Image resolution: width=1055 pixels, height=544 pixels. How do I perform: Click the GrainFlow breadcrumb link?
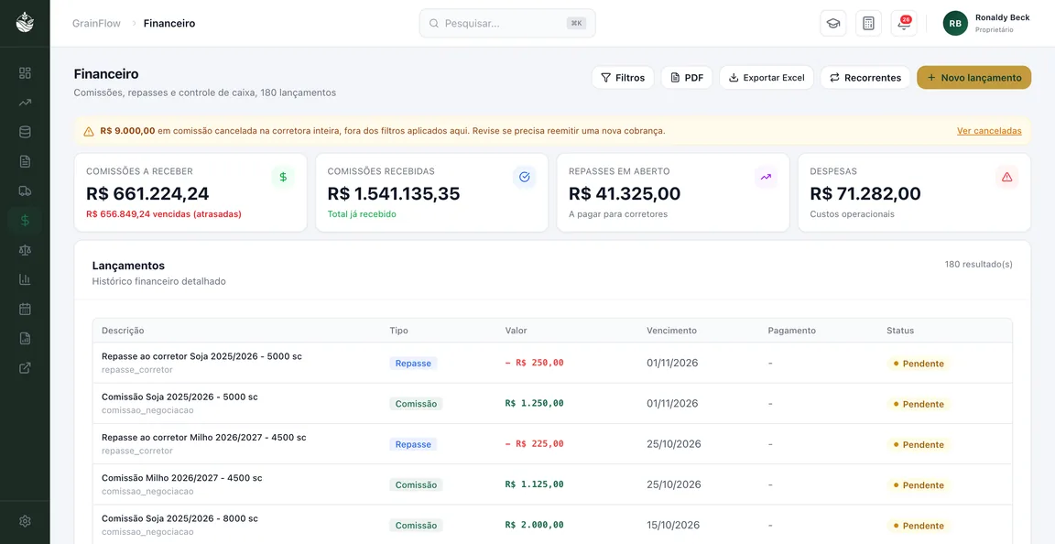tap(96, 24)
